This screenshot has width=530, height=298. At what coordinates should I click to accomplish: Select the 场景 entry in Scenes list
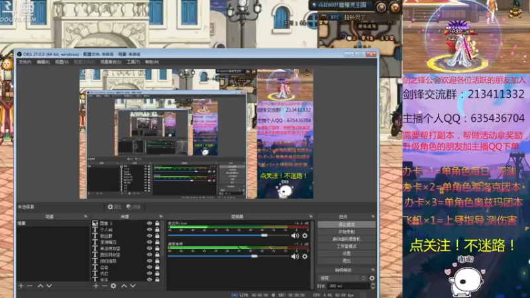click(53, 223)
